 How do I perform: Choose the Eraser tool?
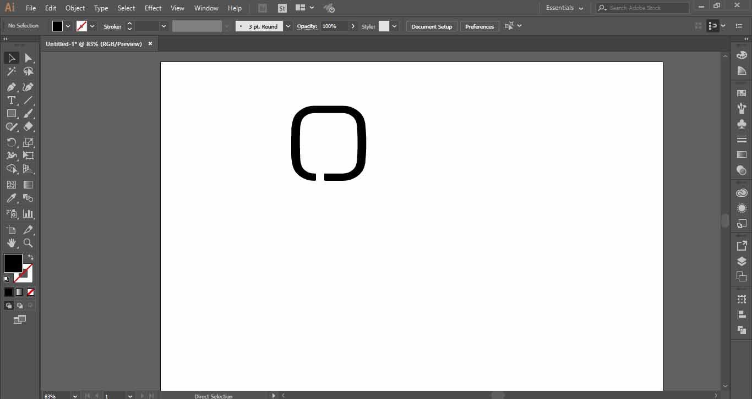click(28, 127)
